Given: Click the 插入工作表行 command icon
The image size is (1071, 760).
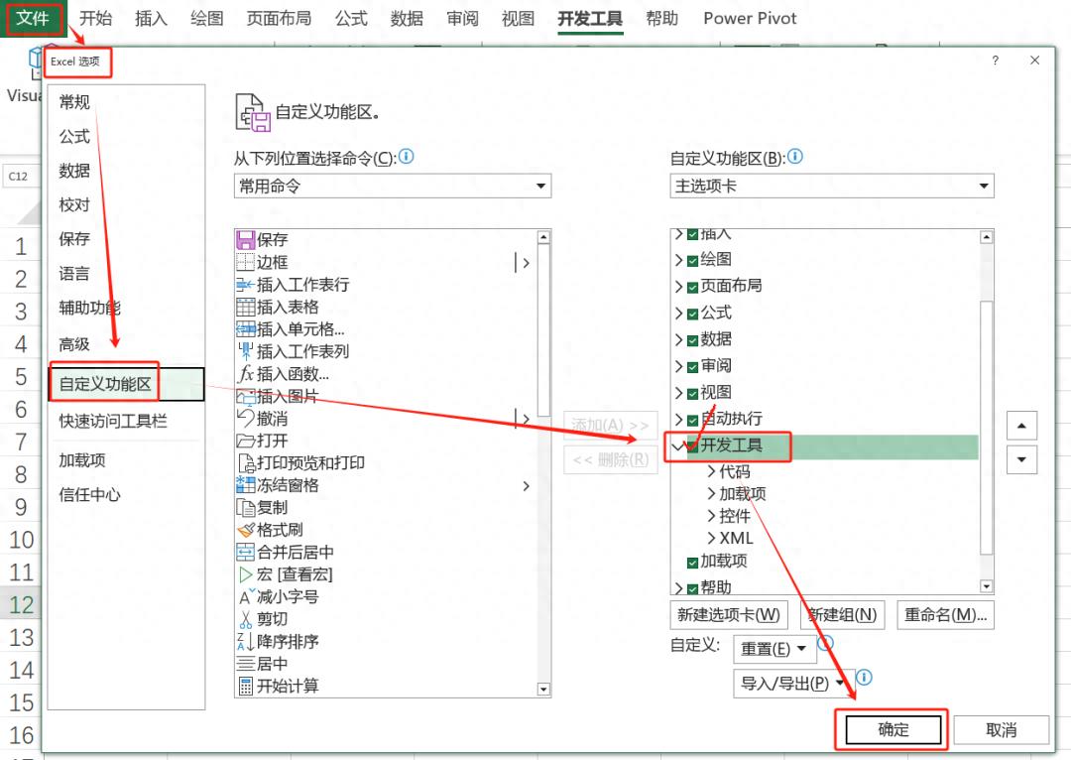Looking at the screenshot, I should (x=245, y=285).
